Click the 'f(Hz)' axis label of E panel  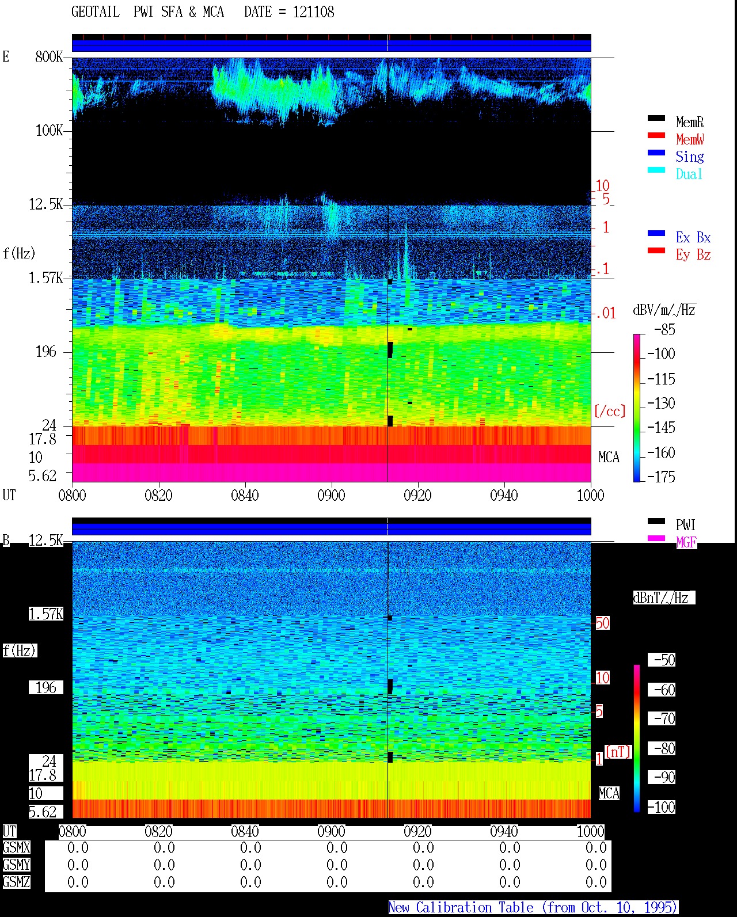(x=19, y=253)
